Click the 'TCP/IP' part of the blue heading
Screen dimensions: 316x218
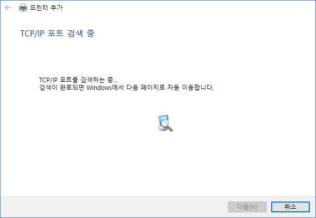point(32,33)
